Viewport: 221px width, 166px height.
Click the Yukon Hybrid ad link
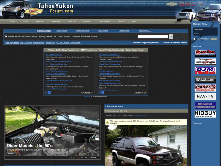coord(38,43)
